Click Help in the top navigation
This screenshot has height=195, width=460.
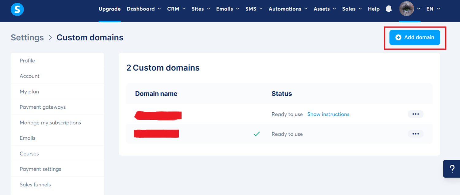point(374,9)
